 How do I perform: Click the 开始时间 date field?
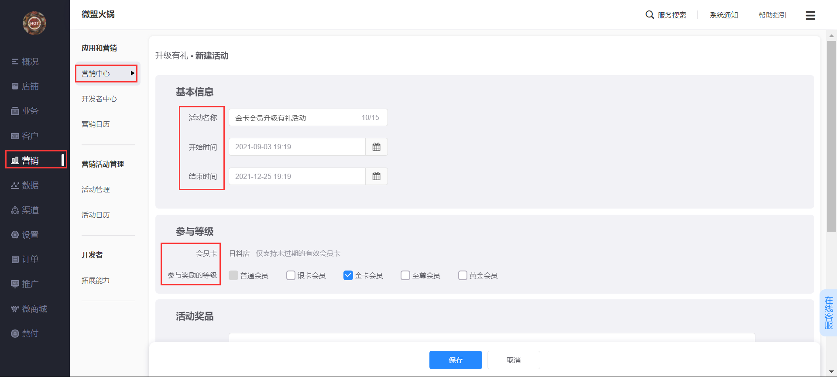click(297, 147)
